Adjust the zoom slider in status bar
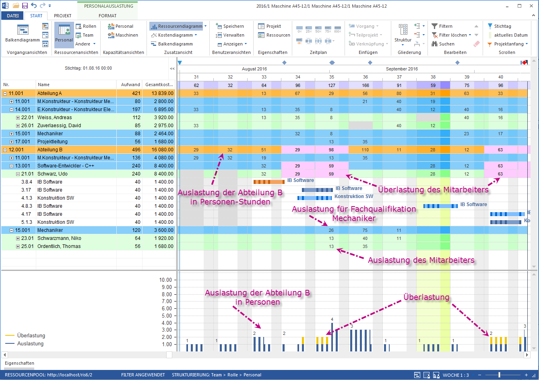Viewport: 539px width, 380px height. (x=499, y=375)
